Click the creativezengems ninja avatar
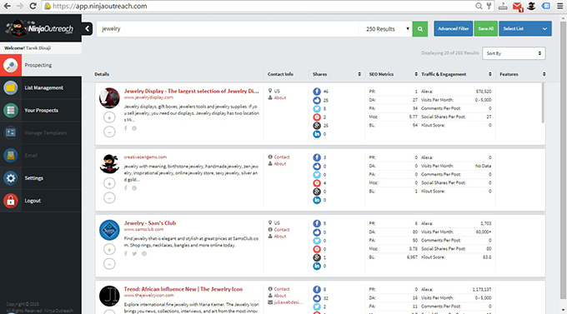This screenshot has width=567, height=314. click(109, 164)
